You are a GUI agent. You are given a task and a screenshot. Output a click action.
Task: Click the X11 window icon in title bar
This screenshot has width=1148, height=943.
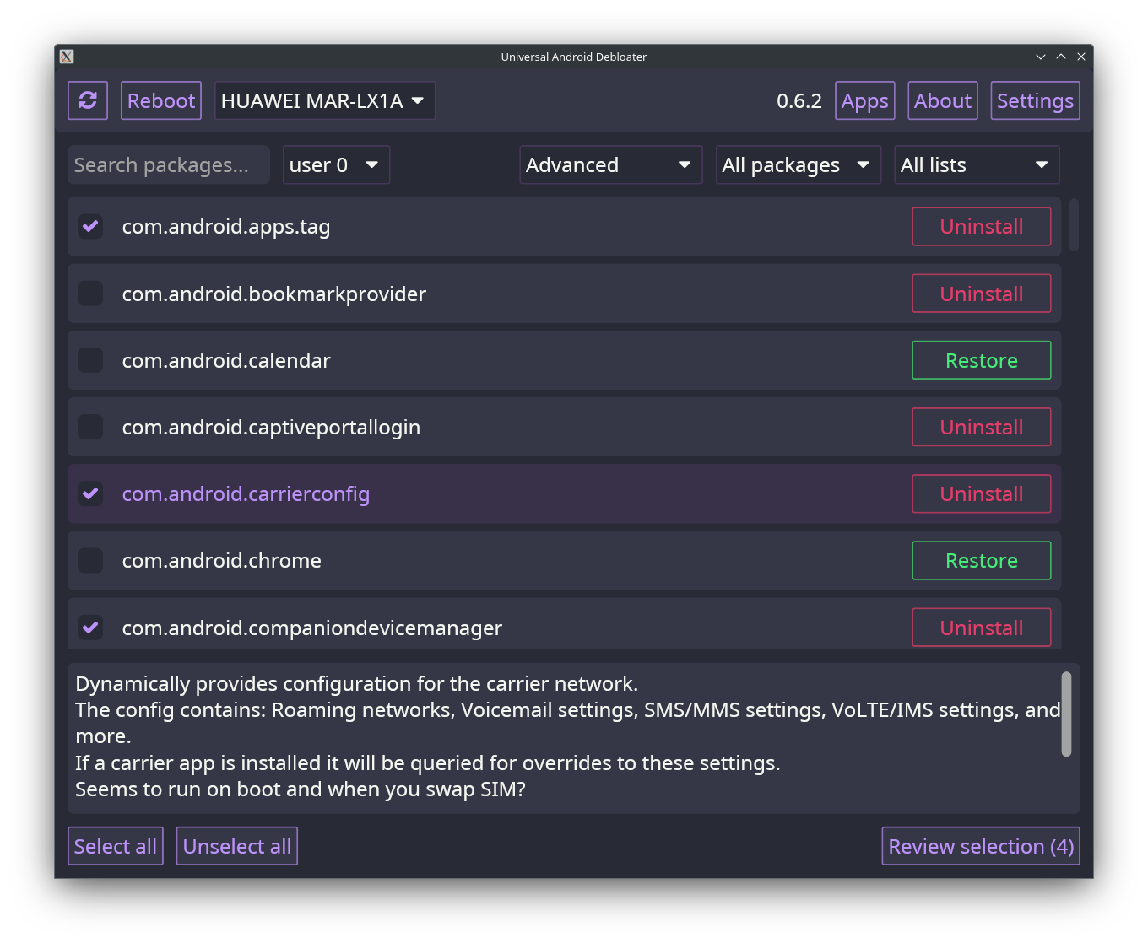pos(67,57)
